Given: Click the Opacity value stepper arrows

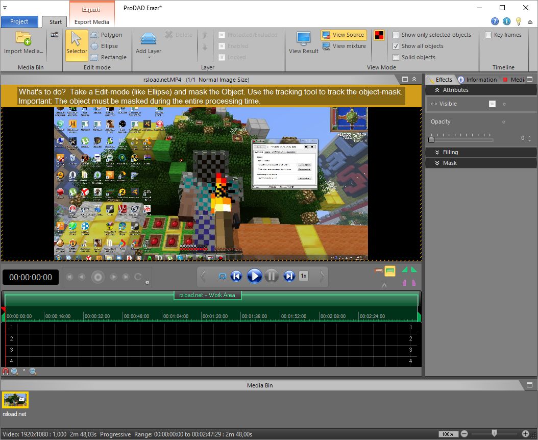Looking at the screenshot, I should pos(529,138).
